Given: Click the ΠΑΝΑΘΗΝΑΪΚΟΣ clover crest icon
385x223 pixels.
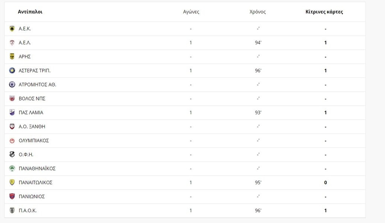Looking at the screenshot, I should point(12,168).
